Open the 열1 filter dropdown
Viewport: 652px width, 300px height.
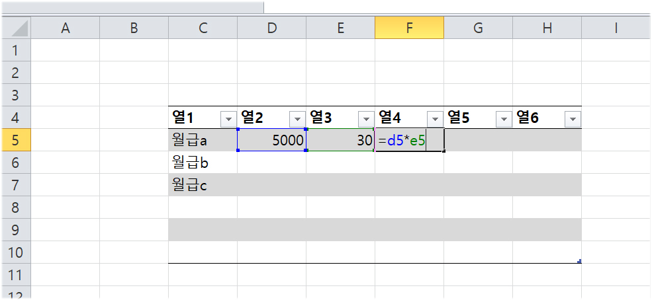click(228, 120)
